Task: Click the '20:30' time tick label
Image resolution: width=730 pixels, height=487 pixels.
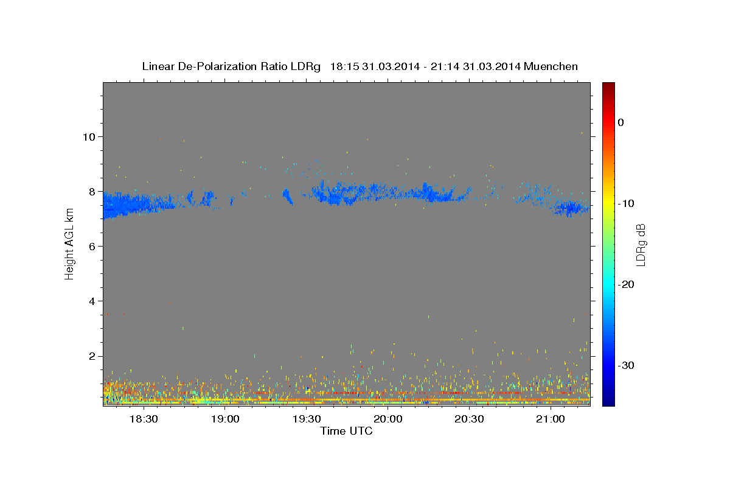Action: click(x=469, y=419)
